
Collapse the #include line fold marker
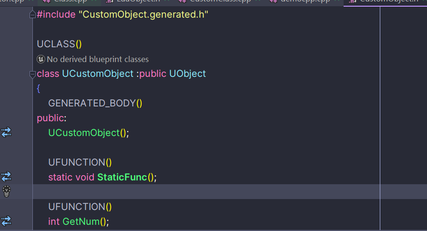pyautogui.click(x=32, y=15)
